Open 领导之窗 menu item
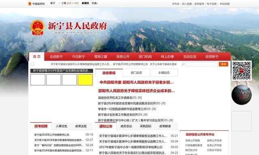The image size is (259, 155). 101,57
